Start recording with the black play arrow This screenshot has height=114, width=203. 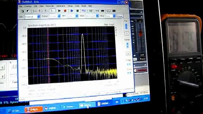tap(59, 11)
